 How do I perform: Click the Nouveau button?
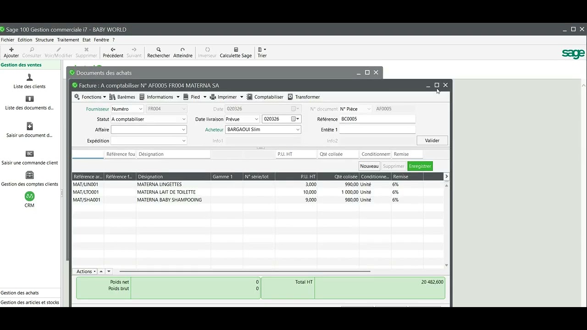(x=369, y=166)
